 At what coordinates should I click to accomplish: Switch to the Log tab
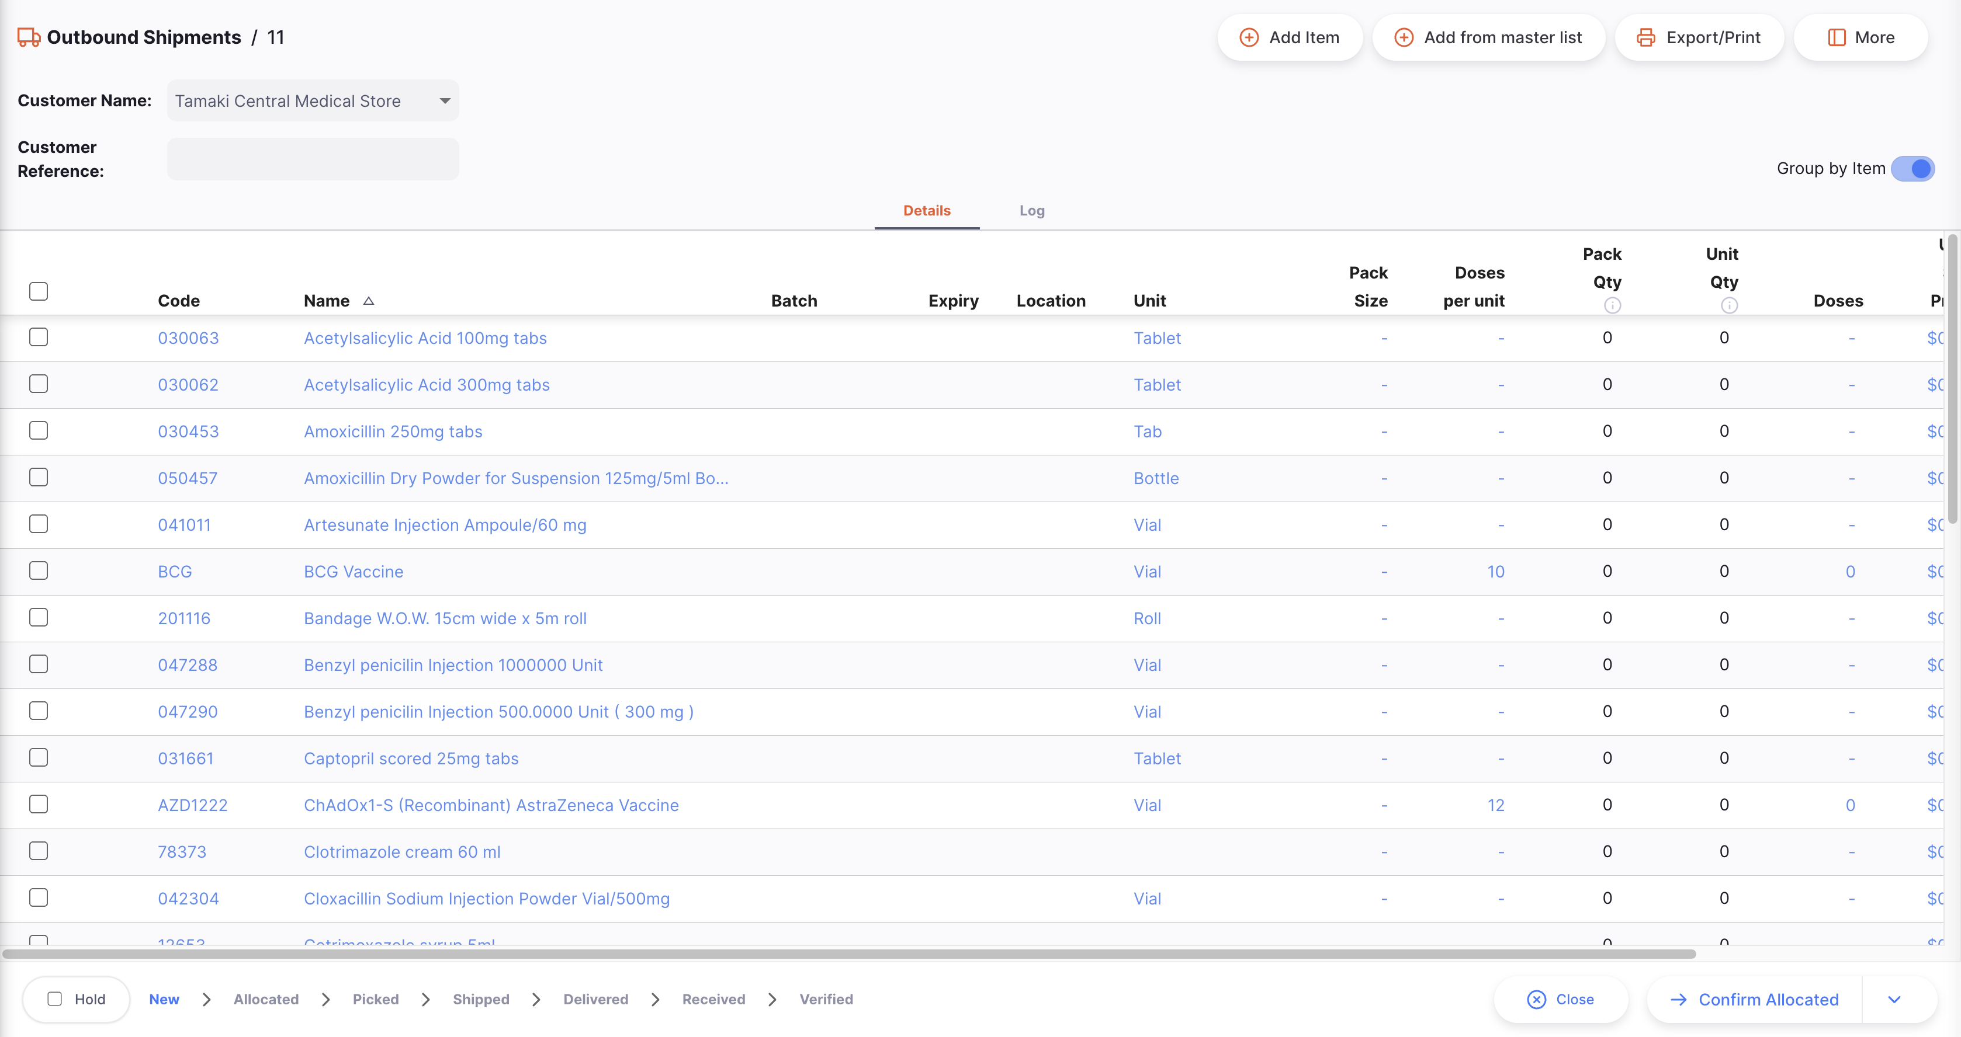tap(1031, 211)
